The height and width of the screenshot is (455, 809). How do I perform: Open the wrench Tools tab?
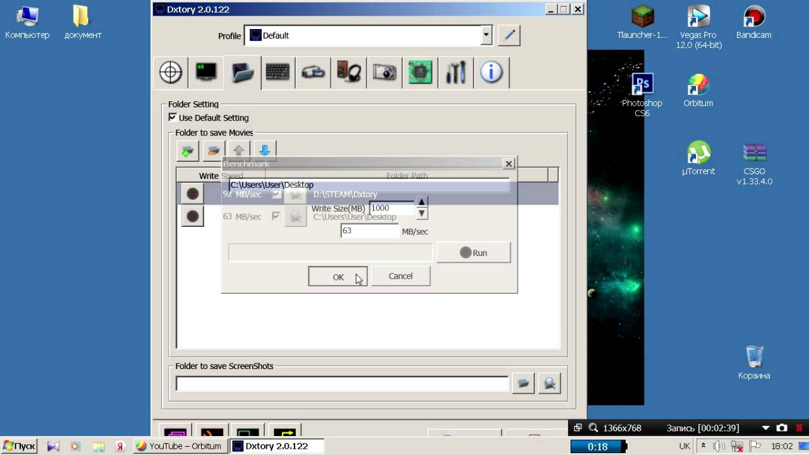[456, 73]
